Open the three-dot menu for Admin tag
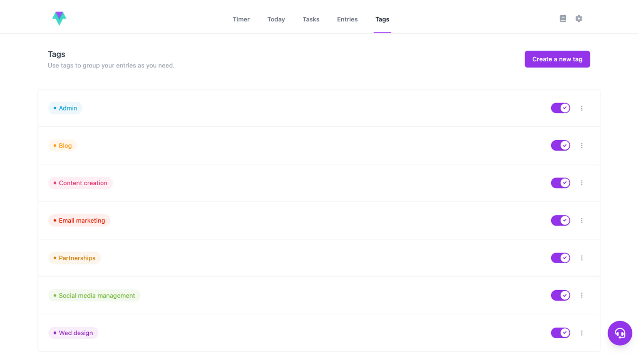638x359 pixels. 582,108
